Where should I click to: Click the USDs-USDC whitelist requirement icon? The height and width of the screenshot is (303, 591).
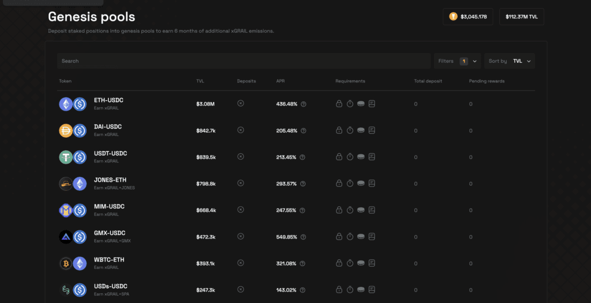click(x=372, y=289)
